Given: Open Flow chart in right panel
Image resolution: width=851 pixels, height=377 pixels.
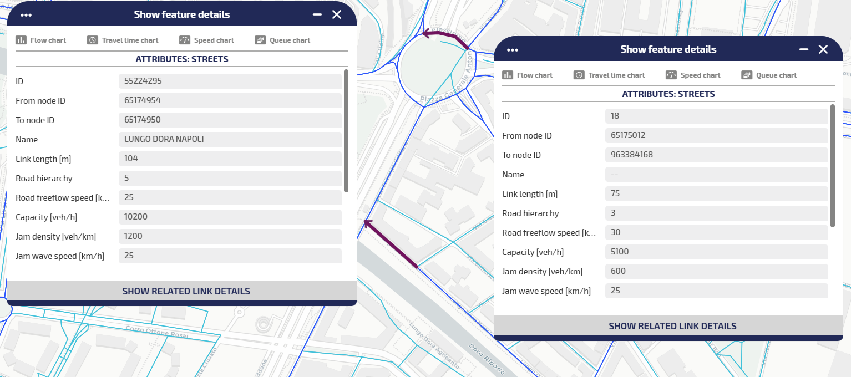Looking at the screenshot, I should (x=528, y=75).
